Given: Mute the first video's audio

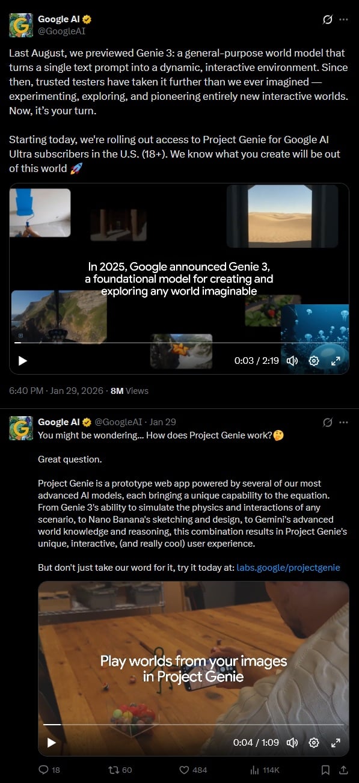Looking at the screenshot, I should (292, 361).
